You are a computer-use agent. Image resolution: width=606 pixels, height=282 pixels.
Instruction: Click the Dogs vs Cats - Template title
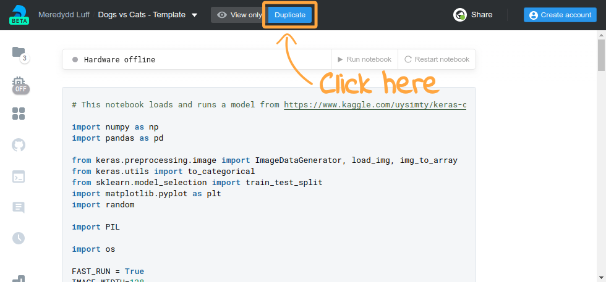click(x=142, y=15)
